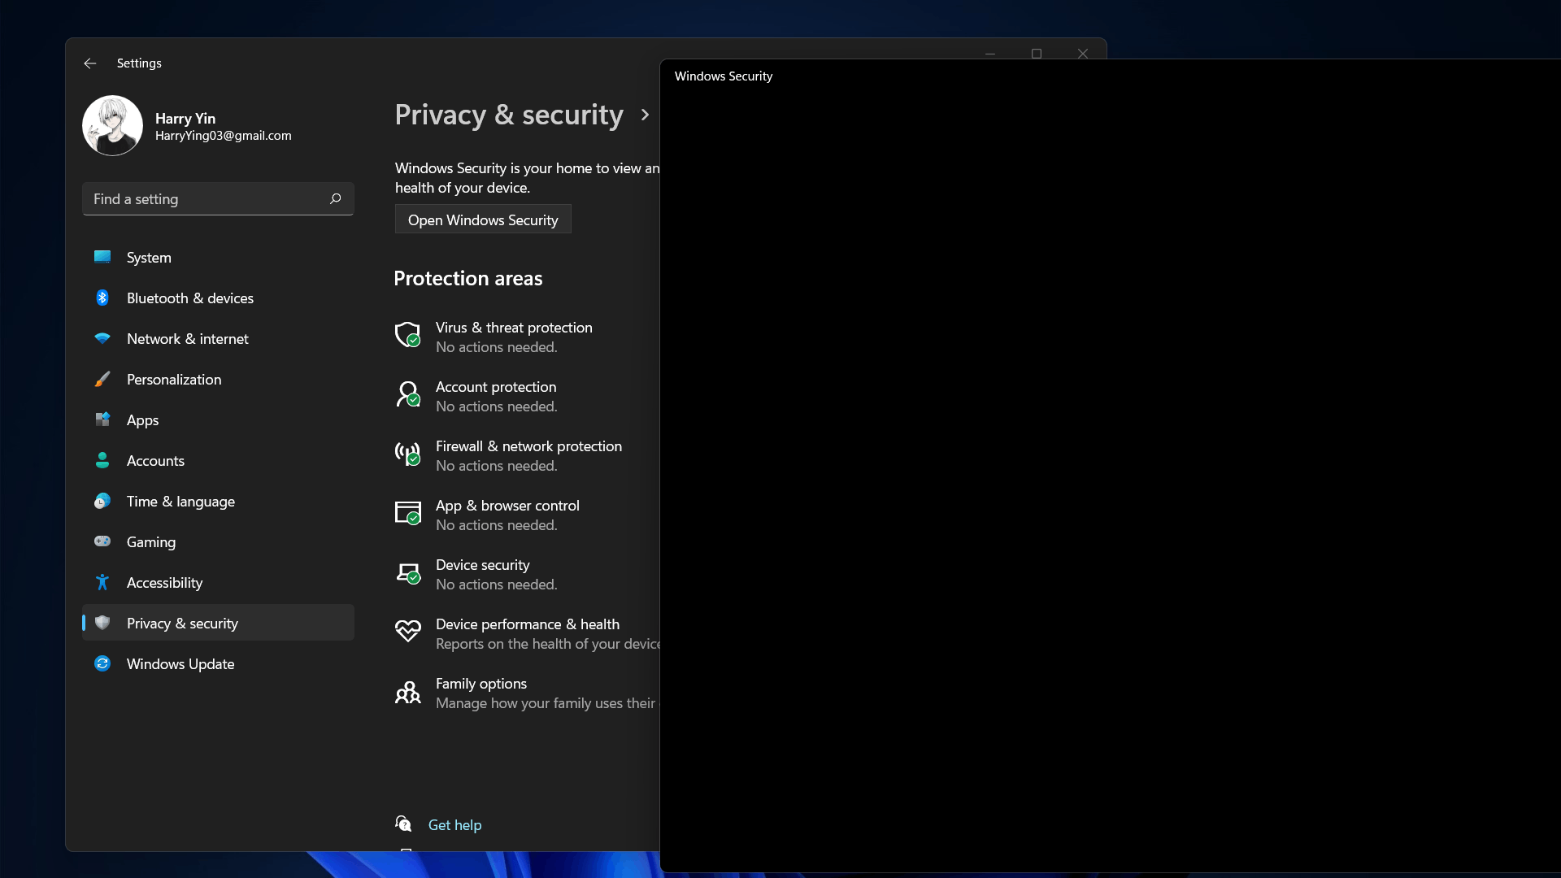Click the Get help link

coord(454,825)
